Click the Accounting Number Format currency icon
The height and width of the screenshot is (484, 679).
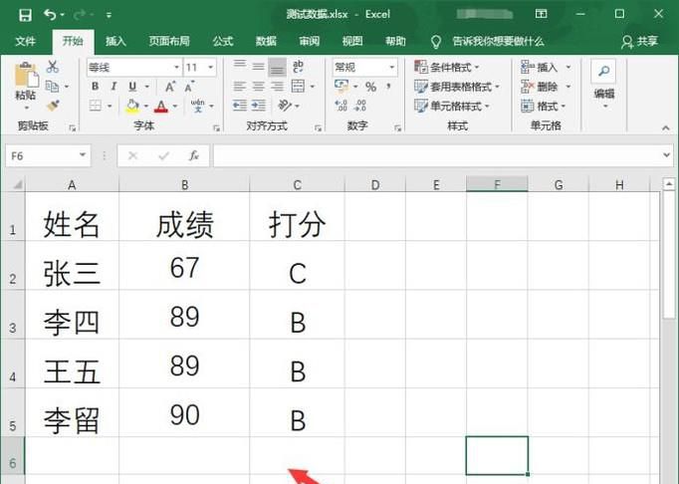[x=341, y=86]
